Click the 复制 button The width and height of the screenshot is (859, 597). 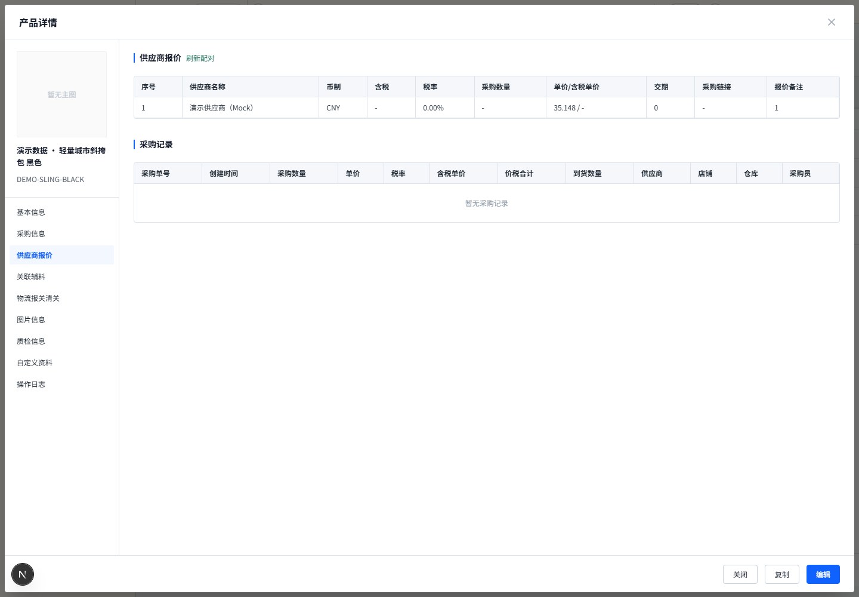(x=782, y=574)
